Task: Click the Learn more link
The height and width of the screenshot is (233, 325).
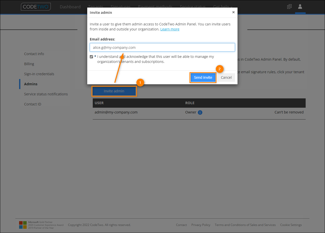Action: point(170,29)
